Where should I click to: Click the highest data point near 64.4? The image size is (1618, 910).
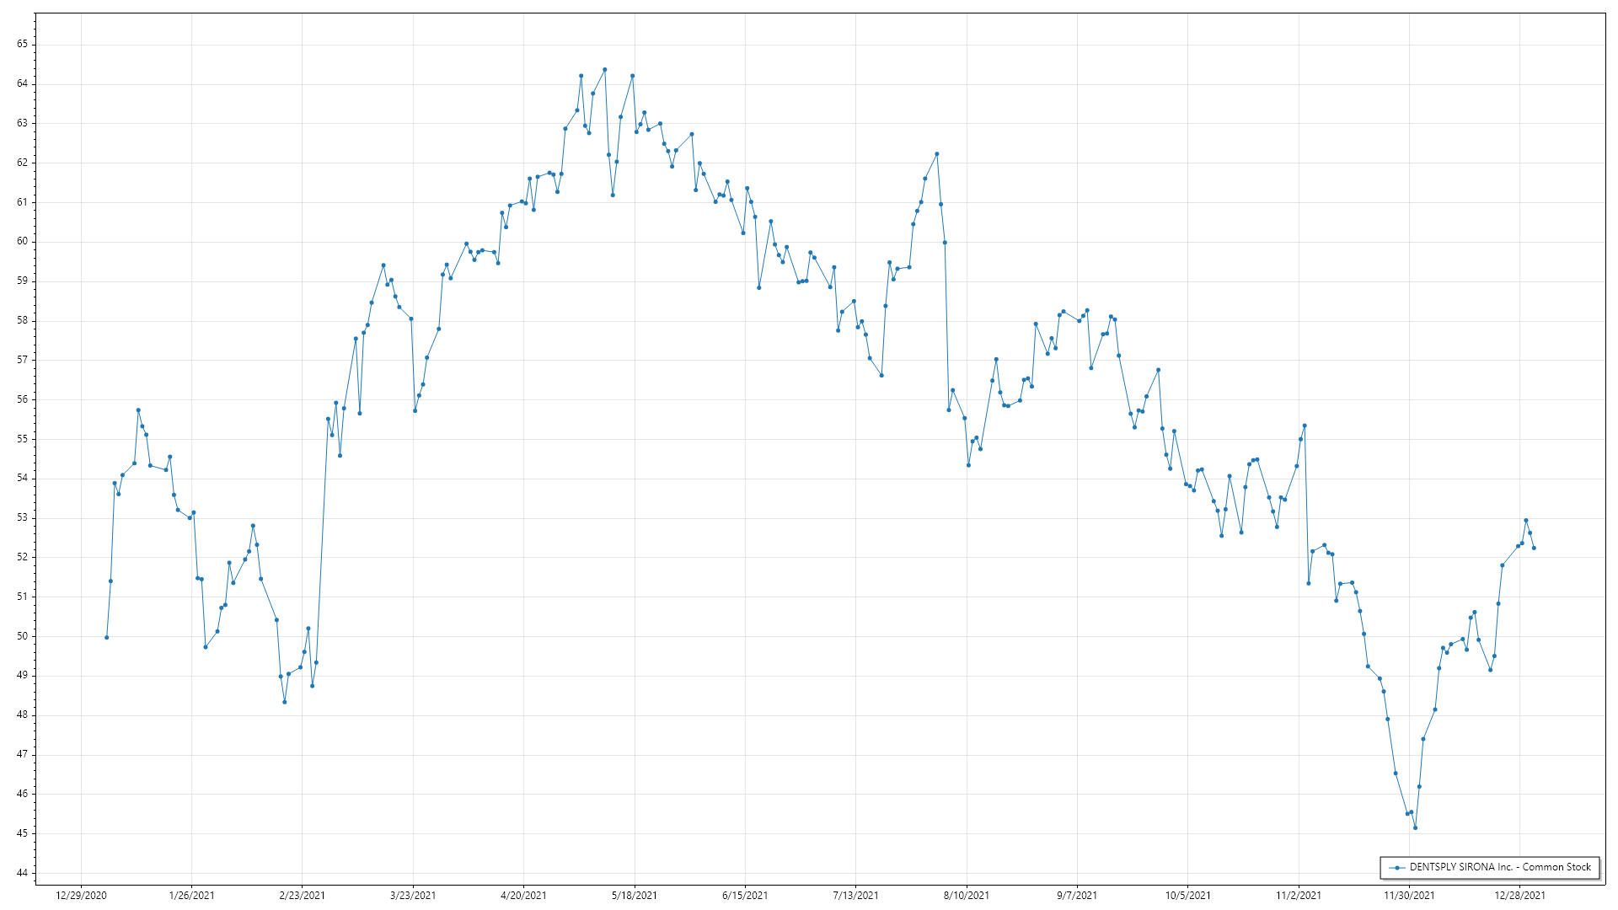[x=604, y=70]
